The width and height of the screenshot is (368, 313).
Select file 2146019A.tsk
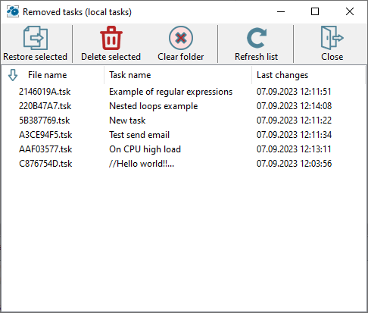tap(45, 92)
